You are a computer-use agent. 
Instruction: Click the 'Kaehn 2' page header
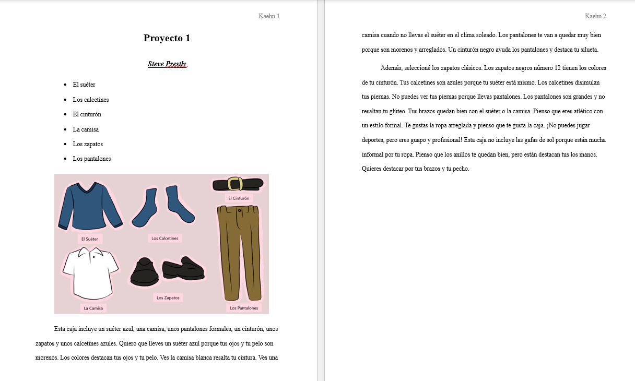tap(595, 16)
